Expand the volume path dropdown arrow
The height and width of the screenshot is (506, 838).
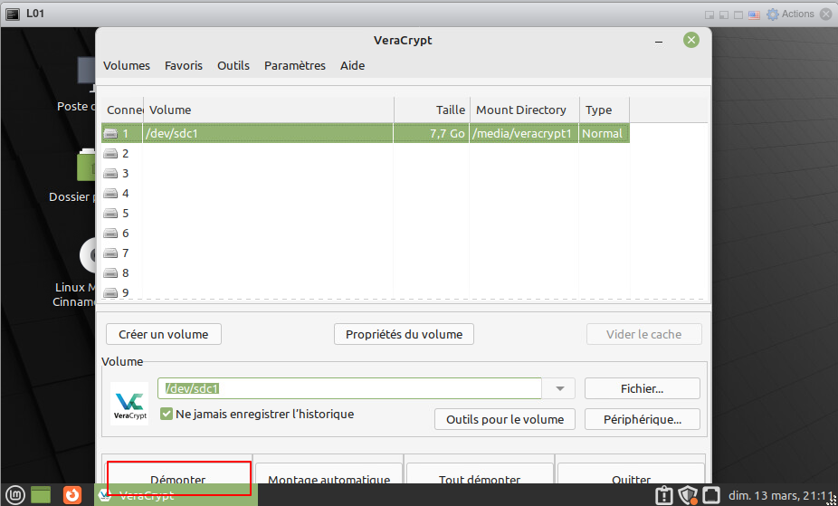559,388
